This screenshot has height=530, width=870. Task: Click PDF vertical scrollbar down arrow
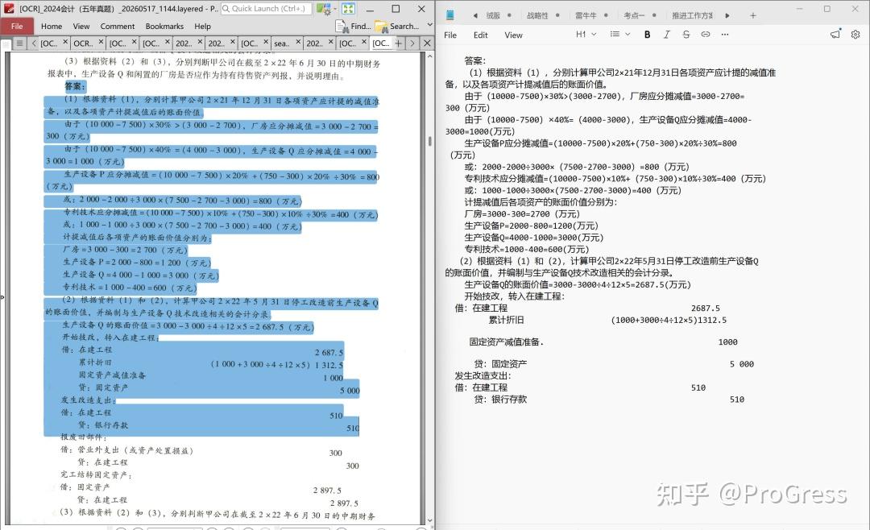coord(429,520)
